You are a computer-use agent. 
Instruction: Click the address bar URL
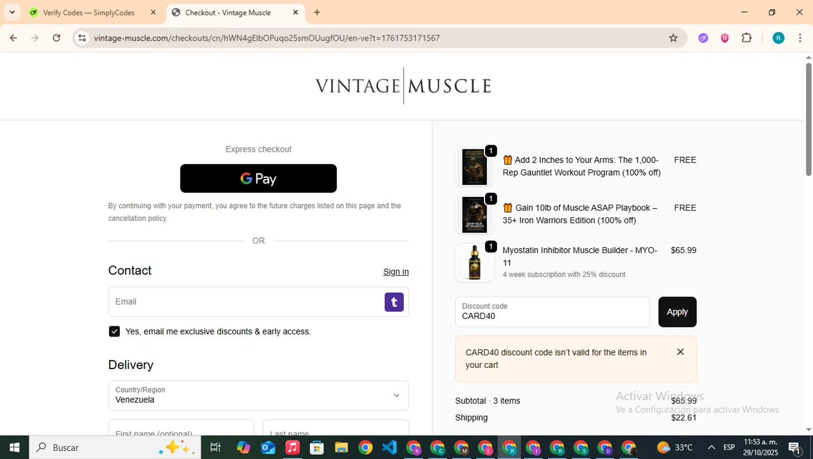tap(267, 38)
